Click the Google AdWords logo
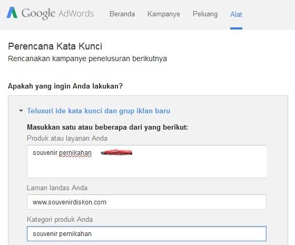This screenshot has width=295, height=245. pyautogui.click(x=50, y=13)
